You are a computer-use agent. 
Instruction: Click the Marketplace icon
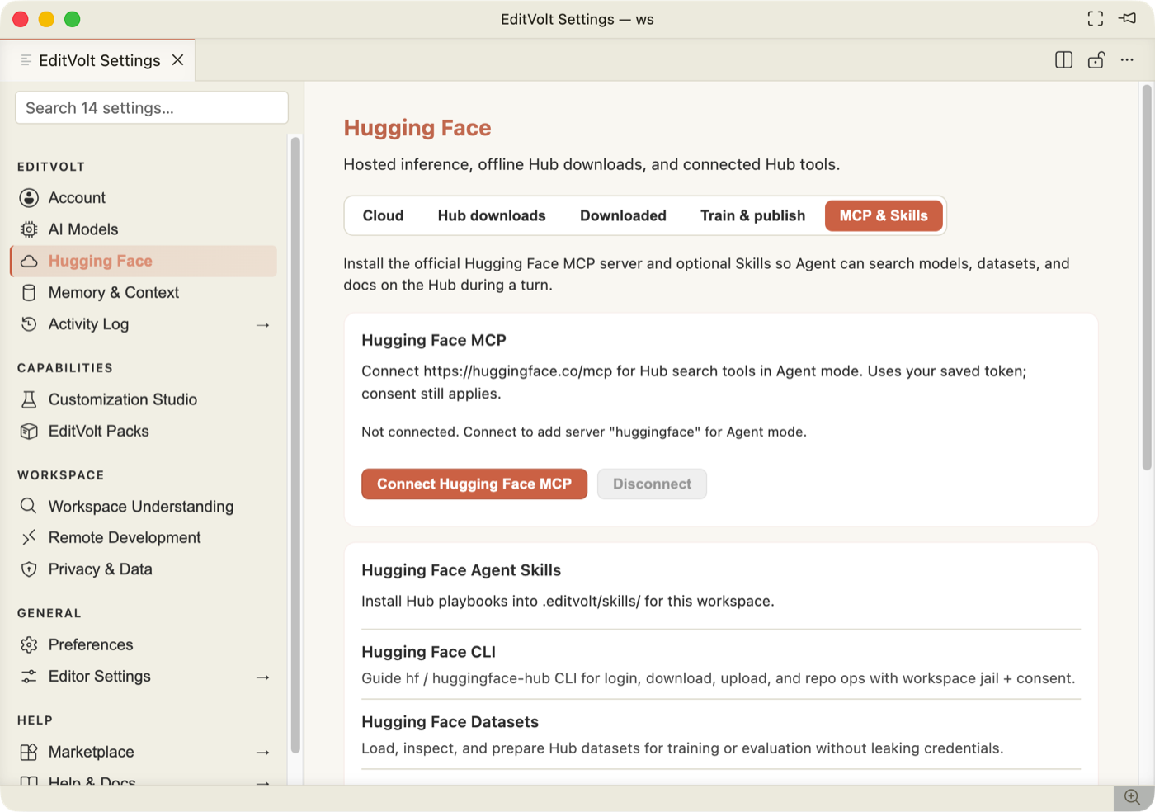pos(29,752)
